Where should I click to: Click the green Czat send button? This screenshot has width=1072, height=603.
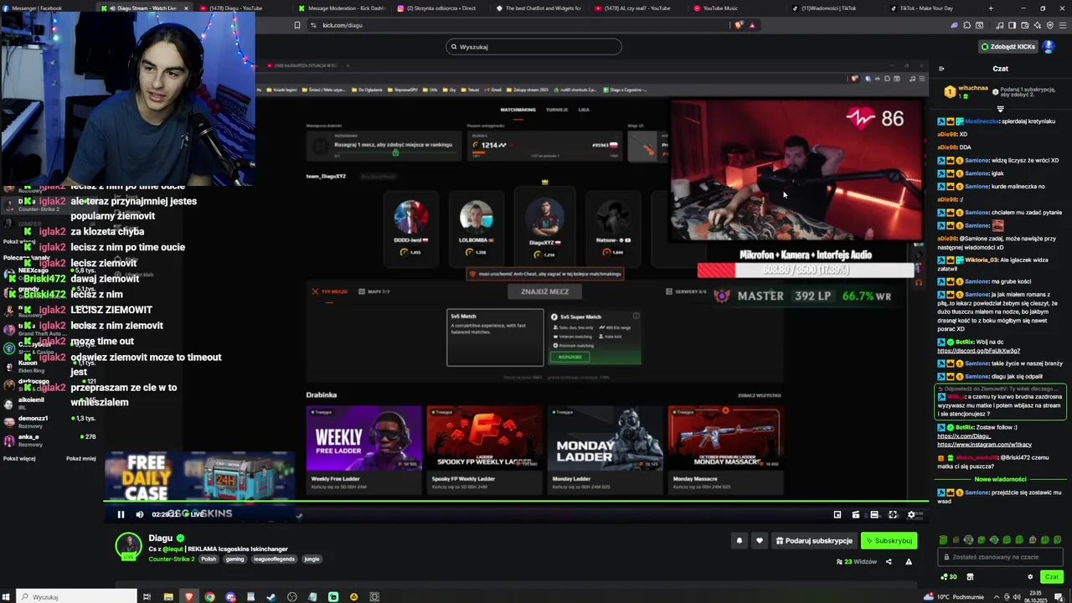tap(1052, 577)
